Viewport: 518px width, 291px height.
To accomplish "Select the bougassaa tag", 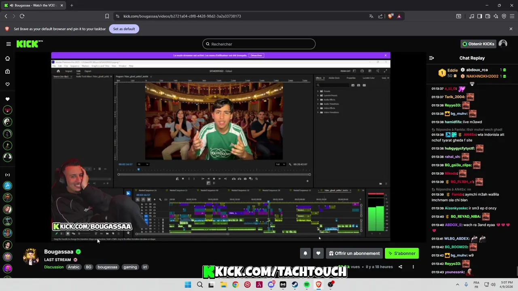I will [107, 267].
